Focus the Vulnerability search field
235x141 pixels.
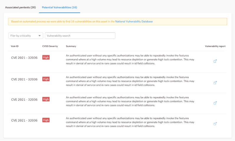tap(80, 36)
